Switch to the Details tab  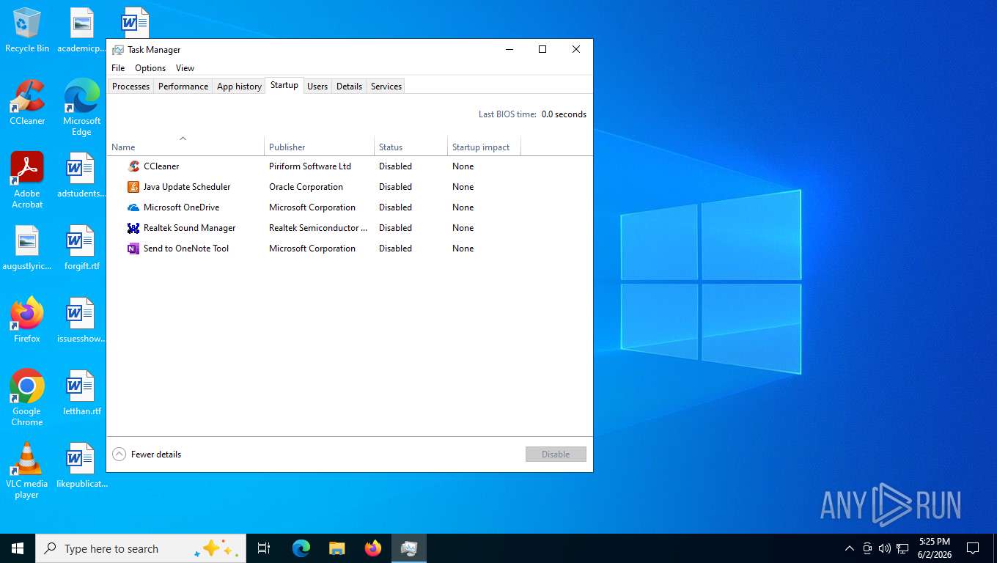pos(349,87)
